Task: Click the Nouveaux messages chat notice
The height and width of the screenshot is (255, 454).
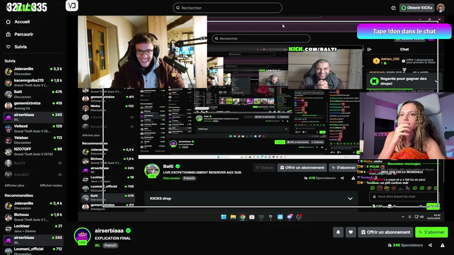Action: click(404, 164)
